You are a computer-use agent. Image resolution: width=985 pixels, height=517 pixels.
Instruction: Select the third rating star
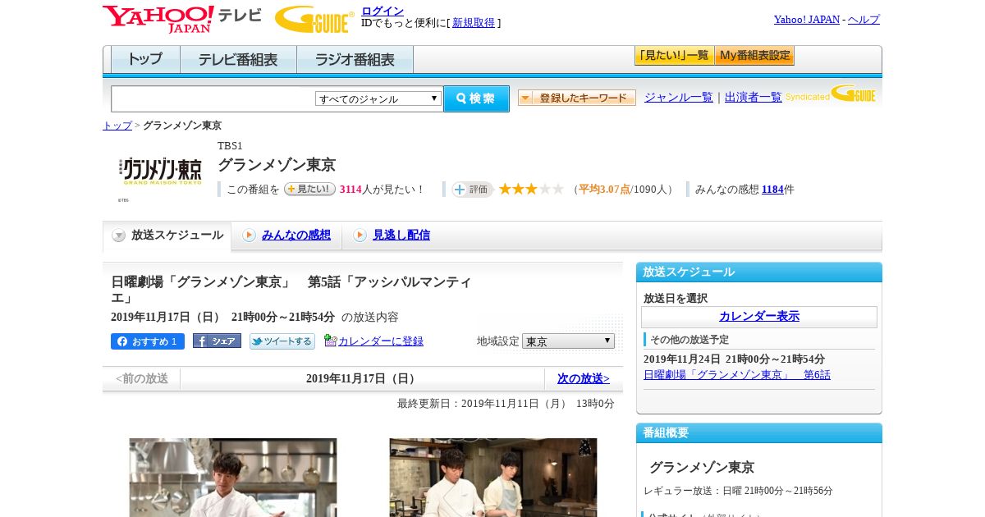[x=532, y=189]
